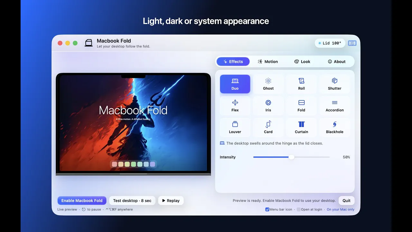Open the On your Mac only link
This screenshot has width=412, height=232.
click(341, 209)
